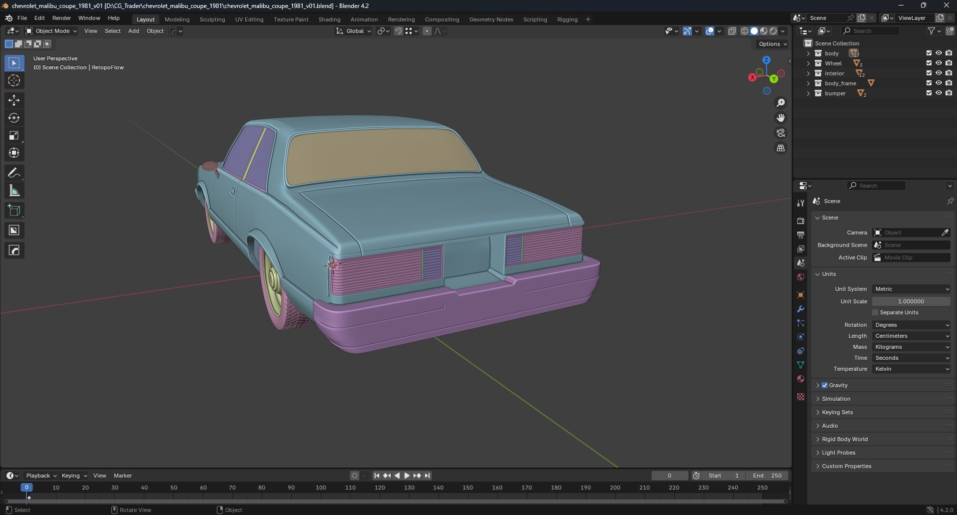Open the Render menu
The width and height of the screenshot is (957, 515).
(61, 18)
